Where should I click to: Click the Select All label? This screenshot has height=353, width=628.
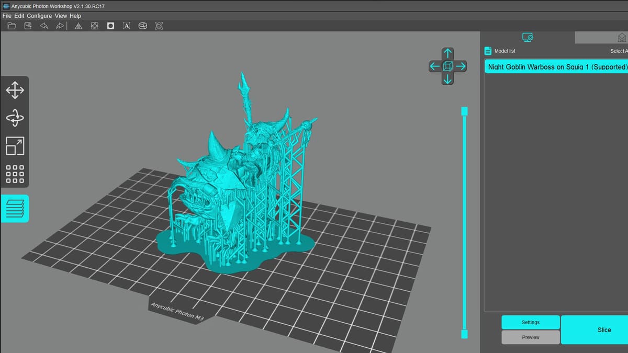click(x=619, y=51)
